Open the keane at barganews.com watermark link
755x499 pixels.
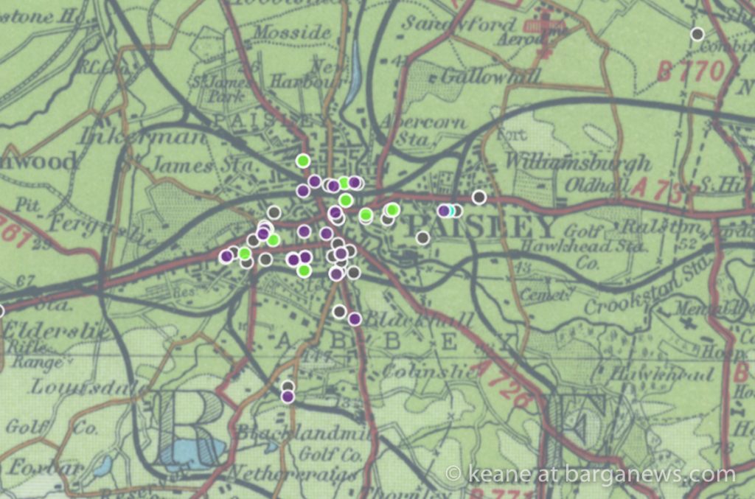pyautogui.click(x=591, y=475)
